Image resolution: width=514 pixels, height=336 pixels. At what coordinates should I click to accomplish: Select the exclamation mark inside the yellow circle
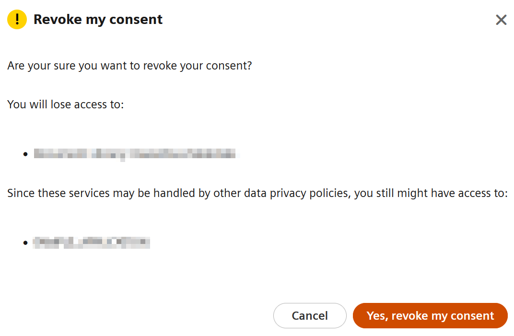click(17, 19)
